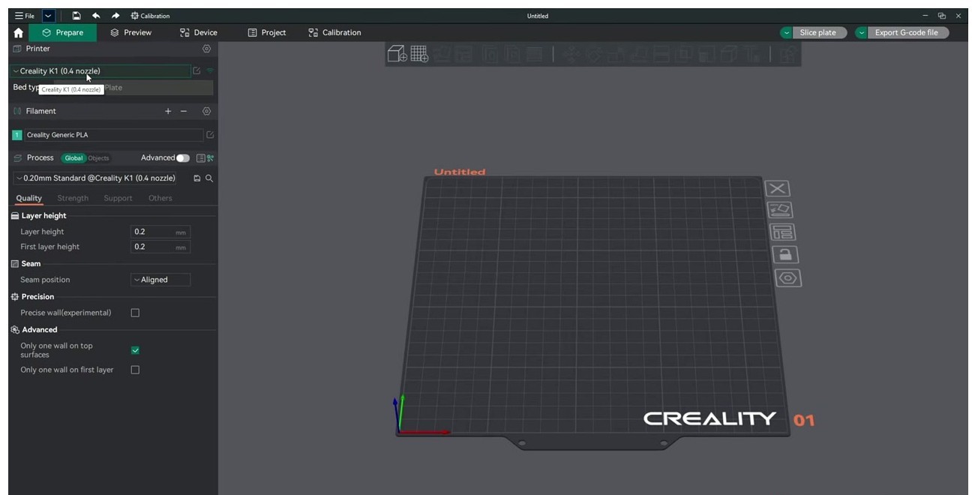Open the Seam position Aligned dropdown
This screenshot has height=495, width=975.
[x=160, y=280]
